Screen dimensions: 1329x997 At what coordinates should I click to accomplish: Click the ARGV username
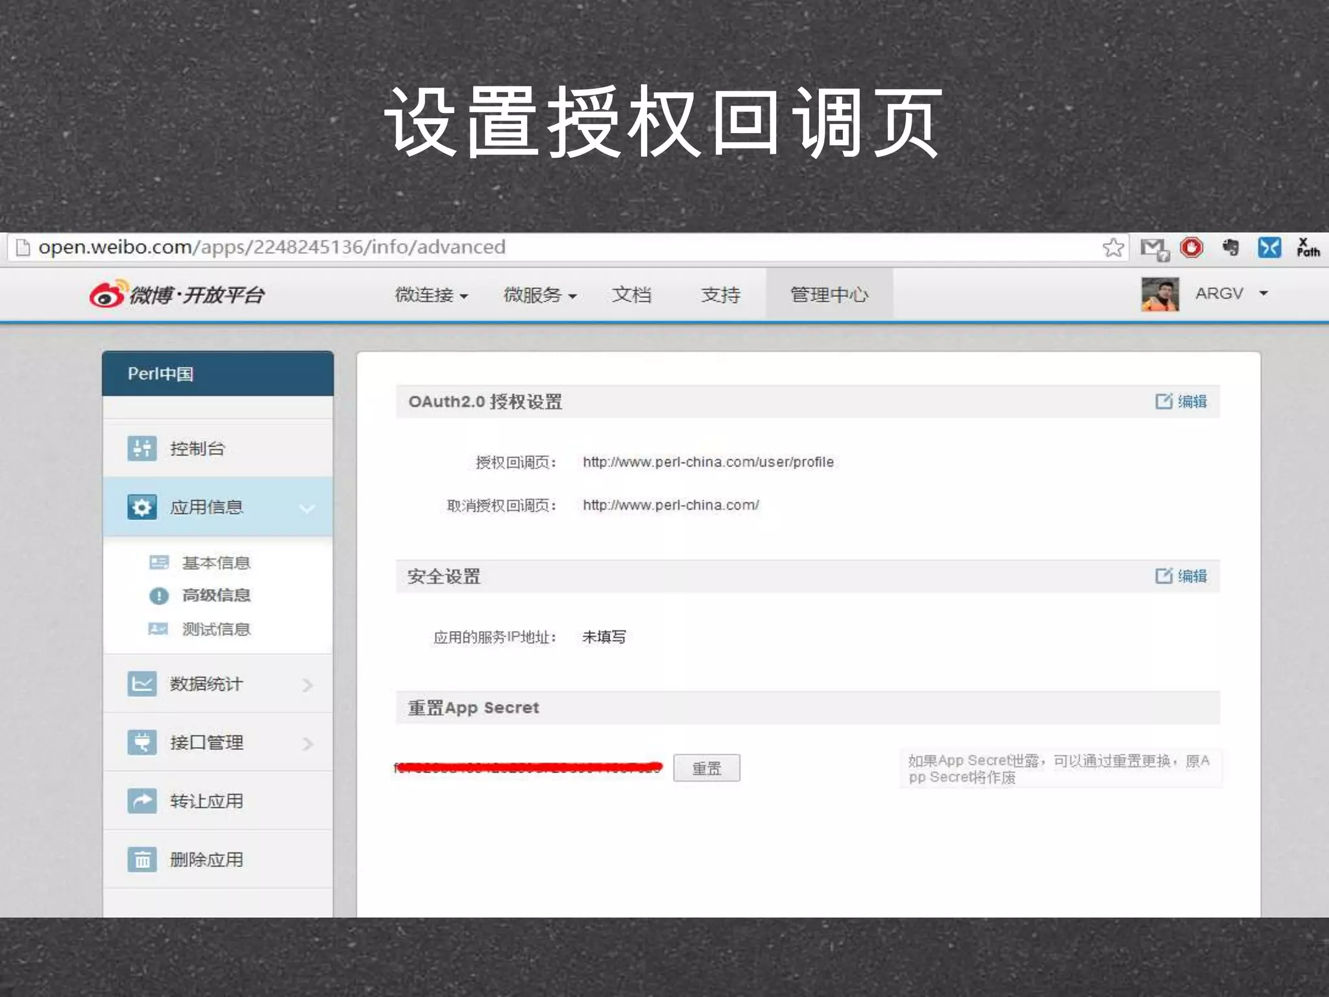click(x=1219, y=294)
